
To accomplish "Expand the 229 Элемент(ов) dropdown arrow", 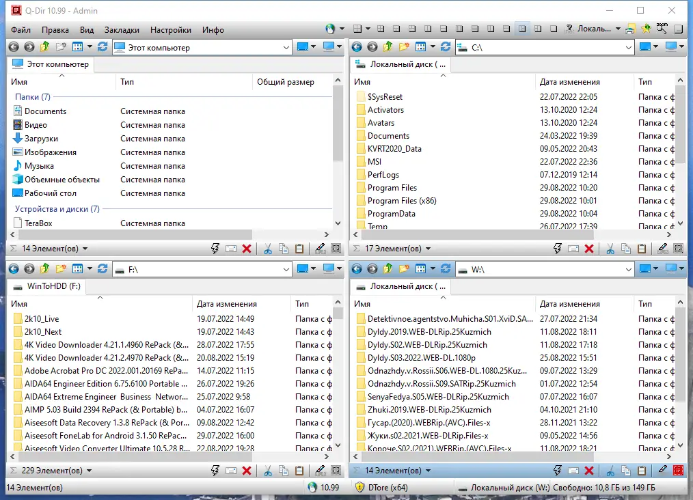I will click(x=89, y=471).
